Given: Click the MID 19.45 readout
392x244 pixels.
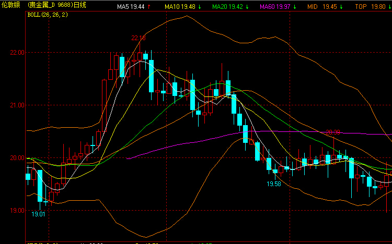Looking at the screenshot, I should tap(322, 7).
